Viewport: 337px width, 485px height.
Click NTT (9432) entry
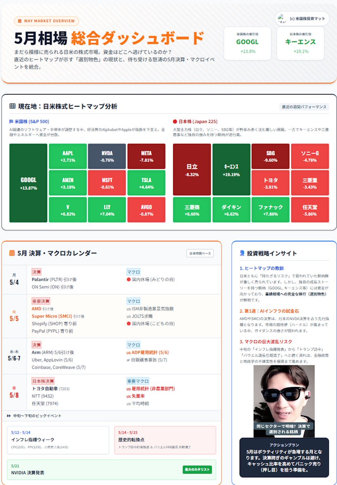pos(42,396)
